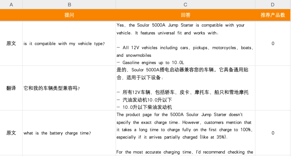Viewport: 291px width, 156px height.
Task: Select the first 原文 cell beside compatibility question
Action: coord(11,43)
